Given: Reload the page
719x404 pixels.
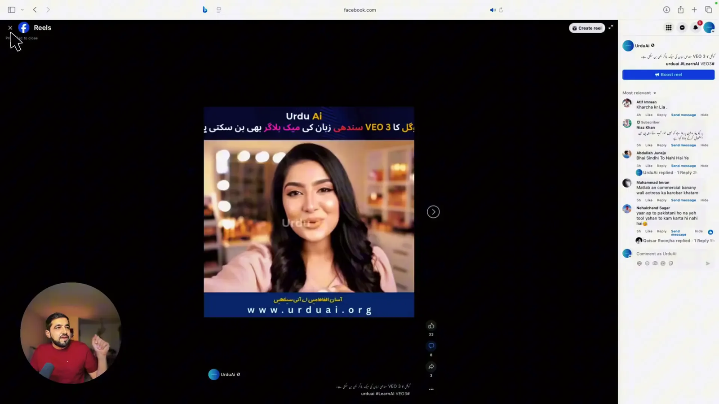Looking at the screenshot, I should click(x=501, y=10).
